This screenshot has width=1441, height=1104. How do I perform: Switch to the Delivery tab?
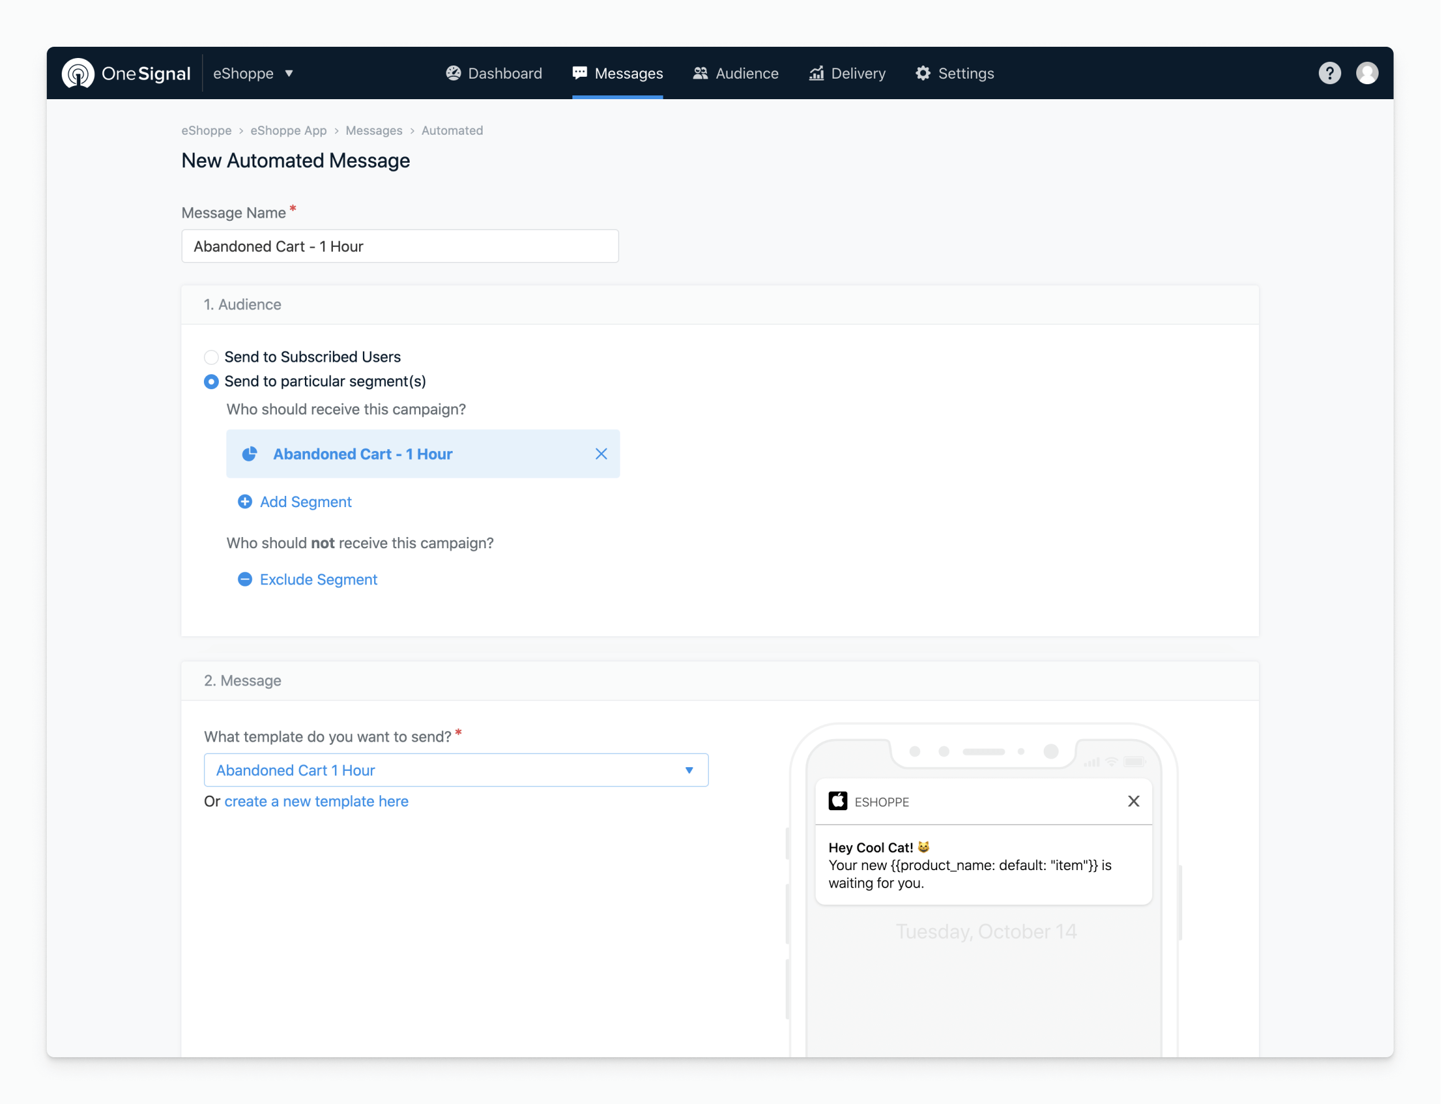pyautogui.click(x=847, y=73)
